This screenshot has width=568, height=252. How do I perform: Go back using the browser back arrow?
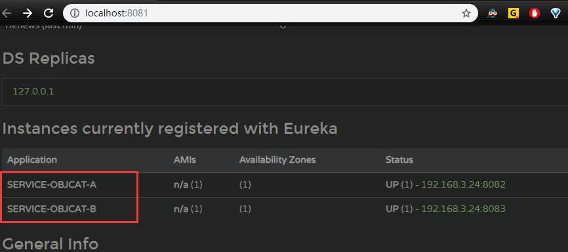coord(7,13)
